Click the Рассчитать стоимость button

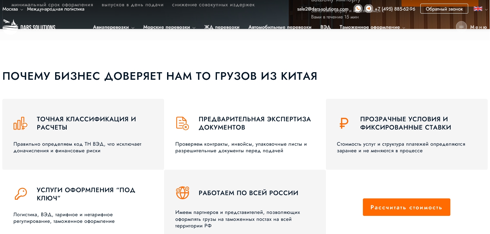[x=406, y=207]
